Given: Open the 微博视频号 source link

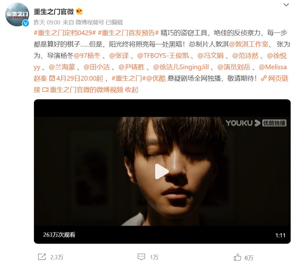Looking at the screenshot, I should click(x=90, y=22).
